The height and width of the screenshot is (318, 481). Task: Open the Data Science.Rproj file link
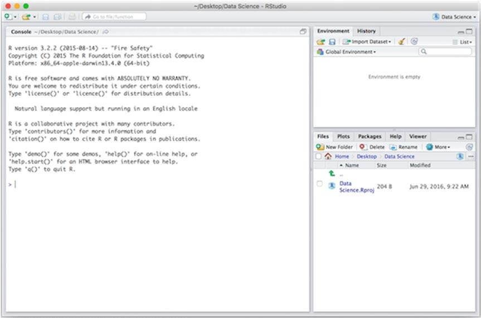tap(357, 187)
